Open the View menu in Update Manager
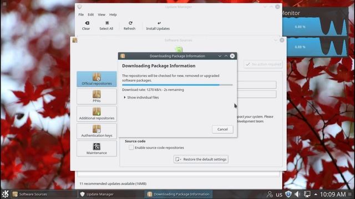This screenshot has height=199, width=355. [x=102, y=15]
